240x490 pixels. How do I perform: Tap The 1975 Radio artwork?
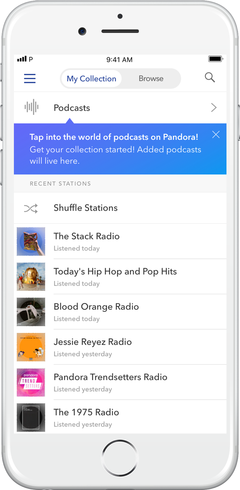[x=31, y=417]
